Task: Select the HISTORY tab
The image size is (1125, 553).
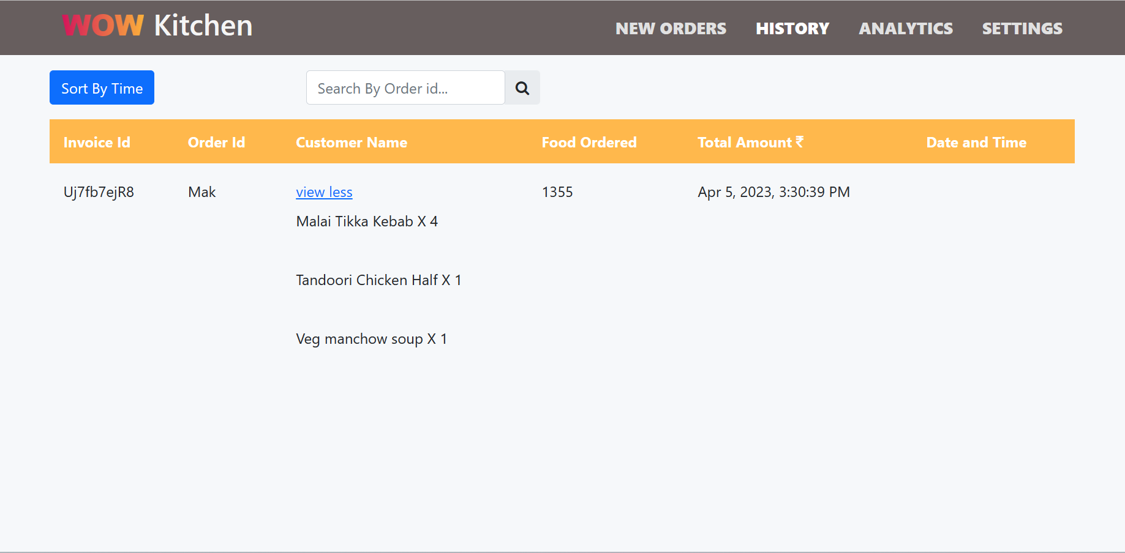Action: pyautogui.click(x=792, y=28)
